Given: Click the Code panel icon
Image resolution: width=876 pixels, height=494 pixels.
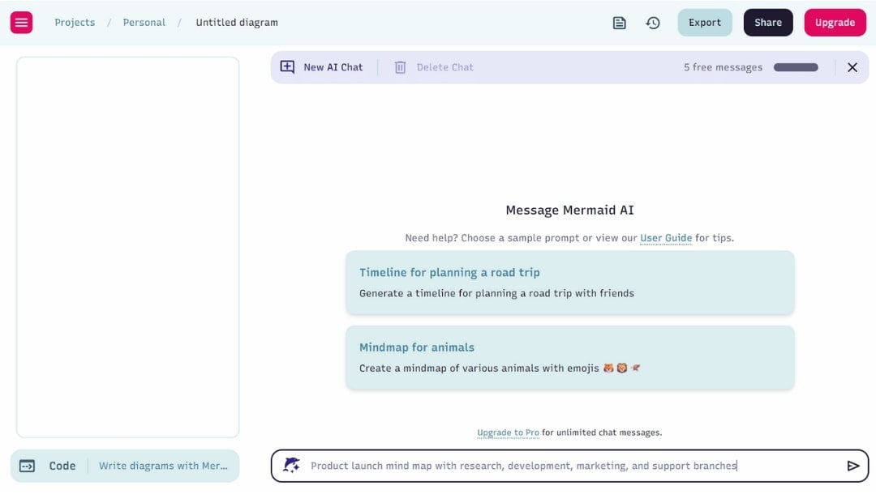Looking at the screenshot, I should [x=27, y=466].
